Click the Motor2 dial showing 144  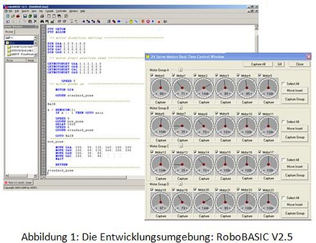(x=204, y=88)
